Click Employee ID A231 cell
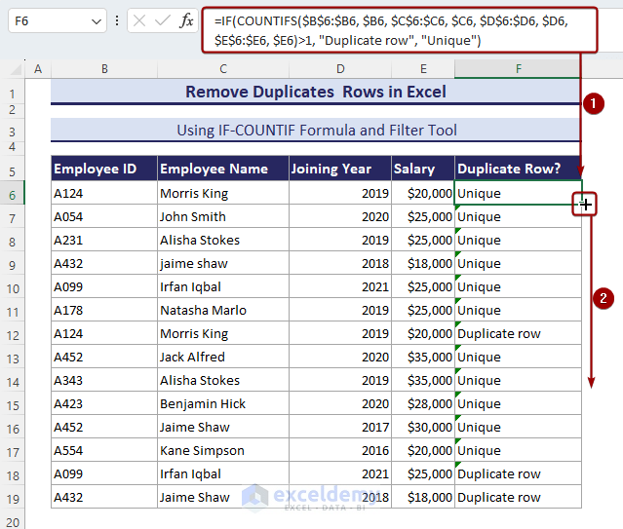The image size is (623, 529). point(104,241)
